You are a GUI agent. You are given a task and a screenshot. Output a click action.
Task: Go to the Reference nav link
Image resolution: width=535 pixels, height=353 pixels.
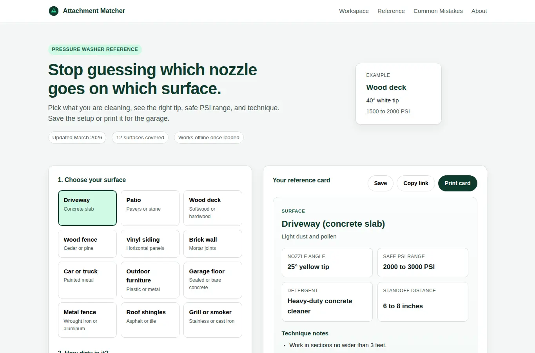(x=391, y=11)
